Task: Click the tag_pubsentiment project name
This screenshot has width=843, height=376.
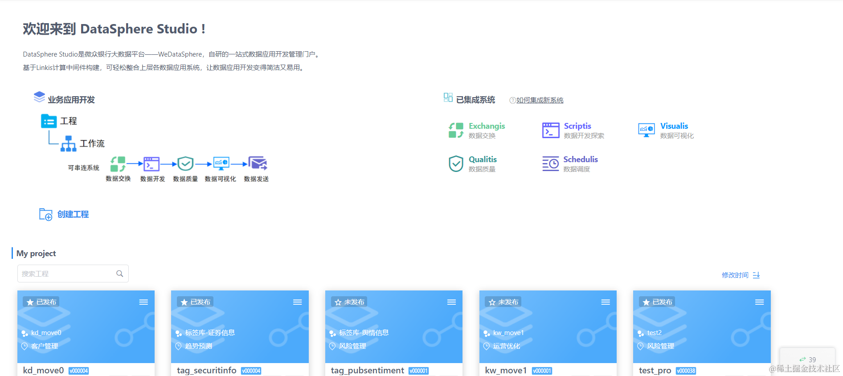Action: point(368,370)
